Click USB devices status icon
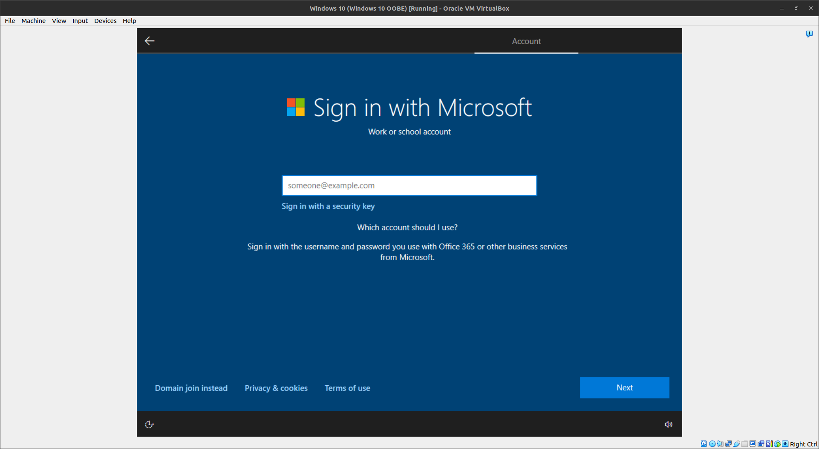The width and height of the screenshot is (819, 449). (737, 444)
